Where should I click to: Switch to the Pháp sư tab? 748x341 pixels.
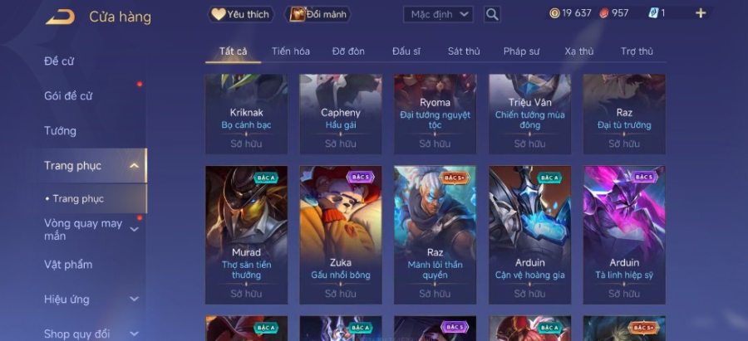[x=521, y=51]
